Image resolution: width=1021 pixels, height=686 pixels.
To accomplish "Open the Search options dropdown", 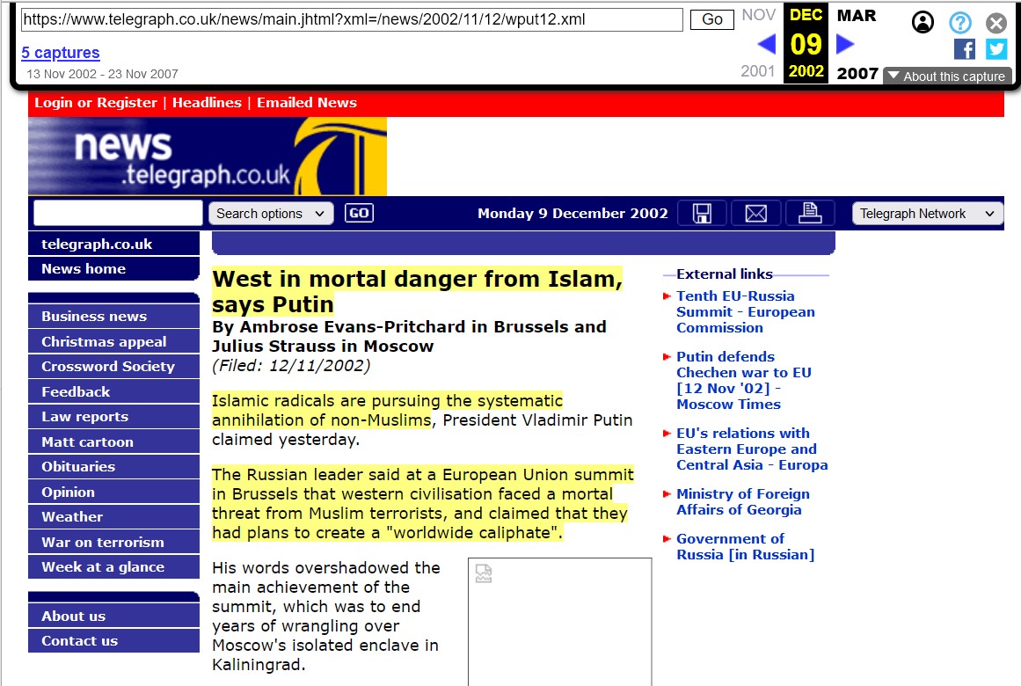I will (271, 213).
